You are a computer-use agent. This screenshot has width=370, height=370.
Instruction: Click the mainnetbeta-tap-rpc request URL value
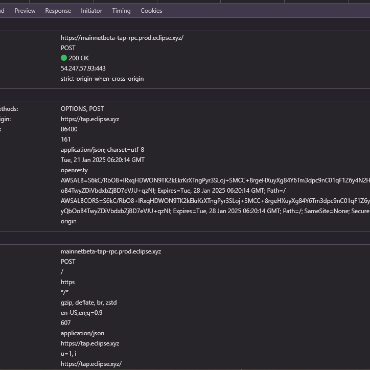pos(122,38)
